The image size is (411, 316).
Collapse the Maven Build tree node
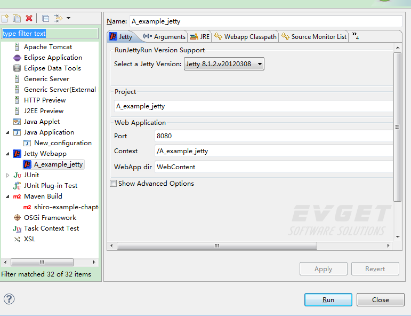pyautogui.click(x=7, y=196)
